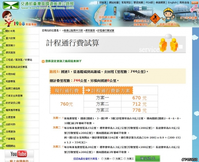Image resolution: width=199 pixels, height=162 pixels.
Task: Open App下載 link in banner
Action: (x=106, y=24)
